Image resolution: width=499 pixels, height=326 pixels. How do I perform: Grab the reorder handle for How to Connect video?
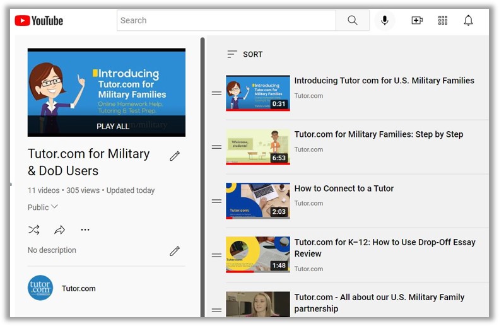(217, 201)
